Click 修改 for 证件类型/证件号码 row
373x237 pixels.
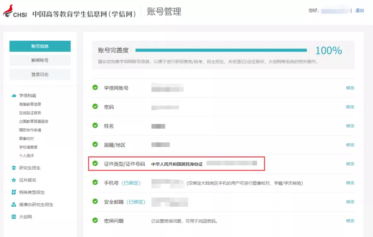350,164
